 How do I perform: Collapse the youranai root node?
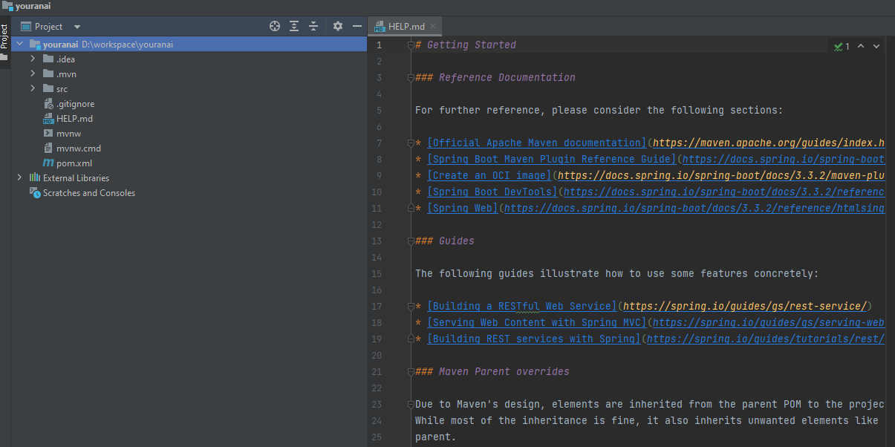tap(19, 45)
